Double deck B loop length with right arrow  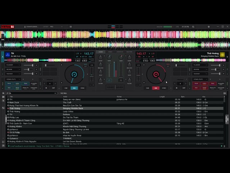click(185, 84)
